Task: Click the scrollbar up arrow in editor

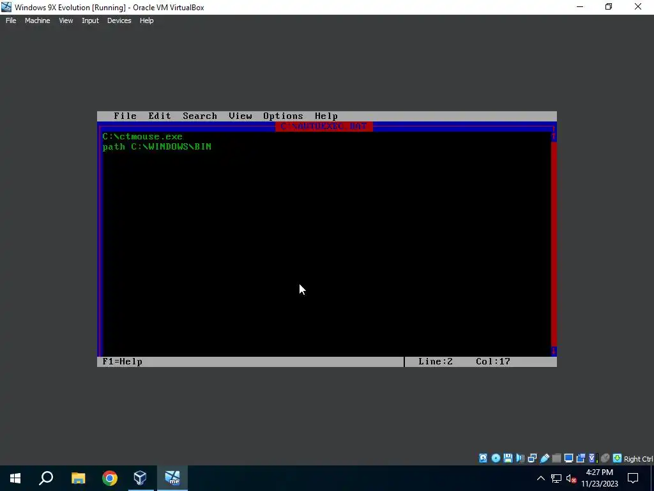Action: 554,137
